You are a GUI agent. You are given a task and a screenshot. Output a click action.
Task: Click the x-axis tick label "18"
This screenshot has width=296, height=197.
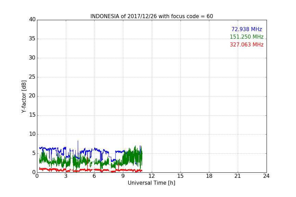point(209,176)
